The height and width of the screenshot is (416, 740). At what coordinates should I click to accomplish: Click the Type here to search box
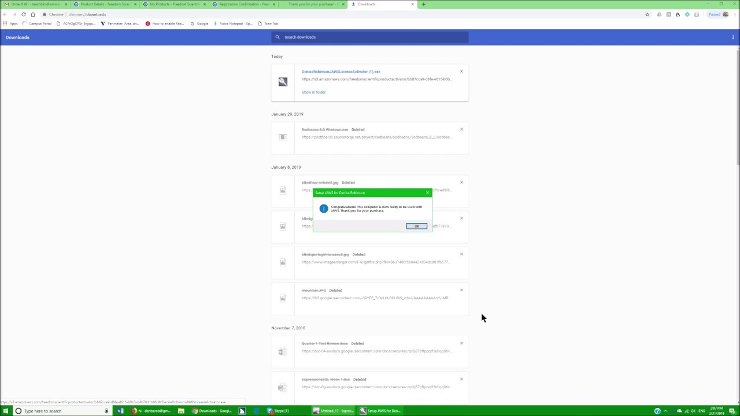(x=61, y=411)
